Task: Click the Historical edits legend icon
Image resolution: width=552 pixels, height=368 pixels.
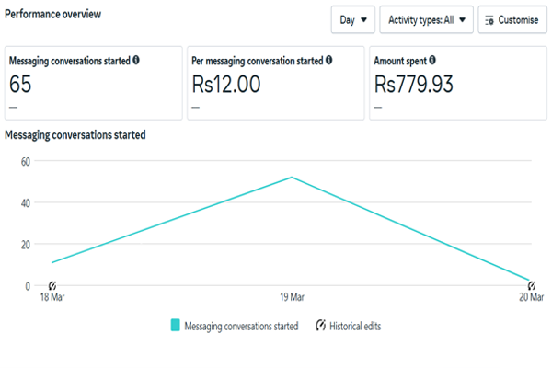Action: tap(320, 325)
